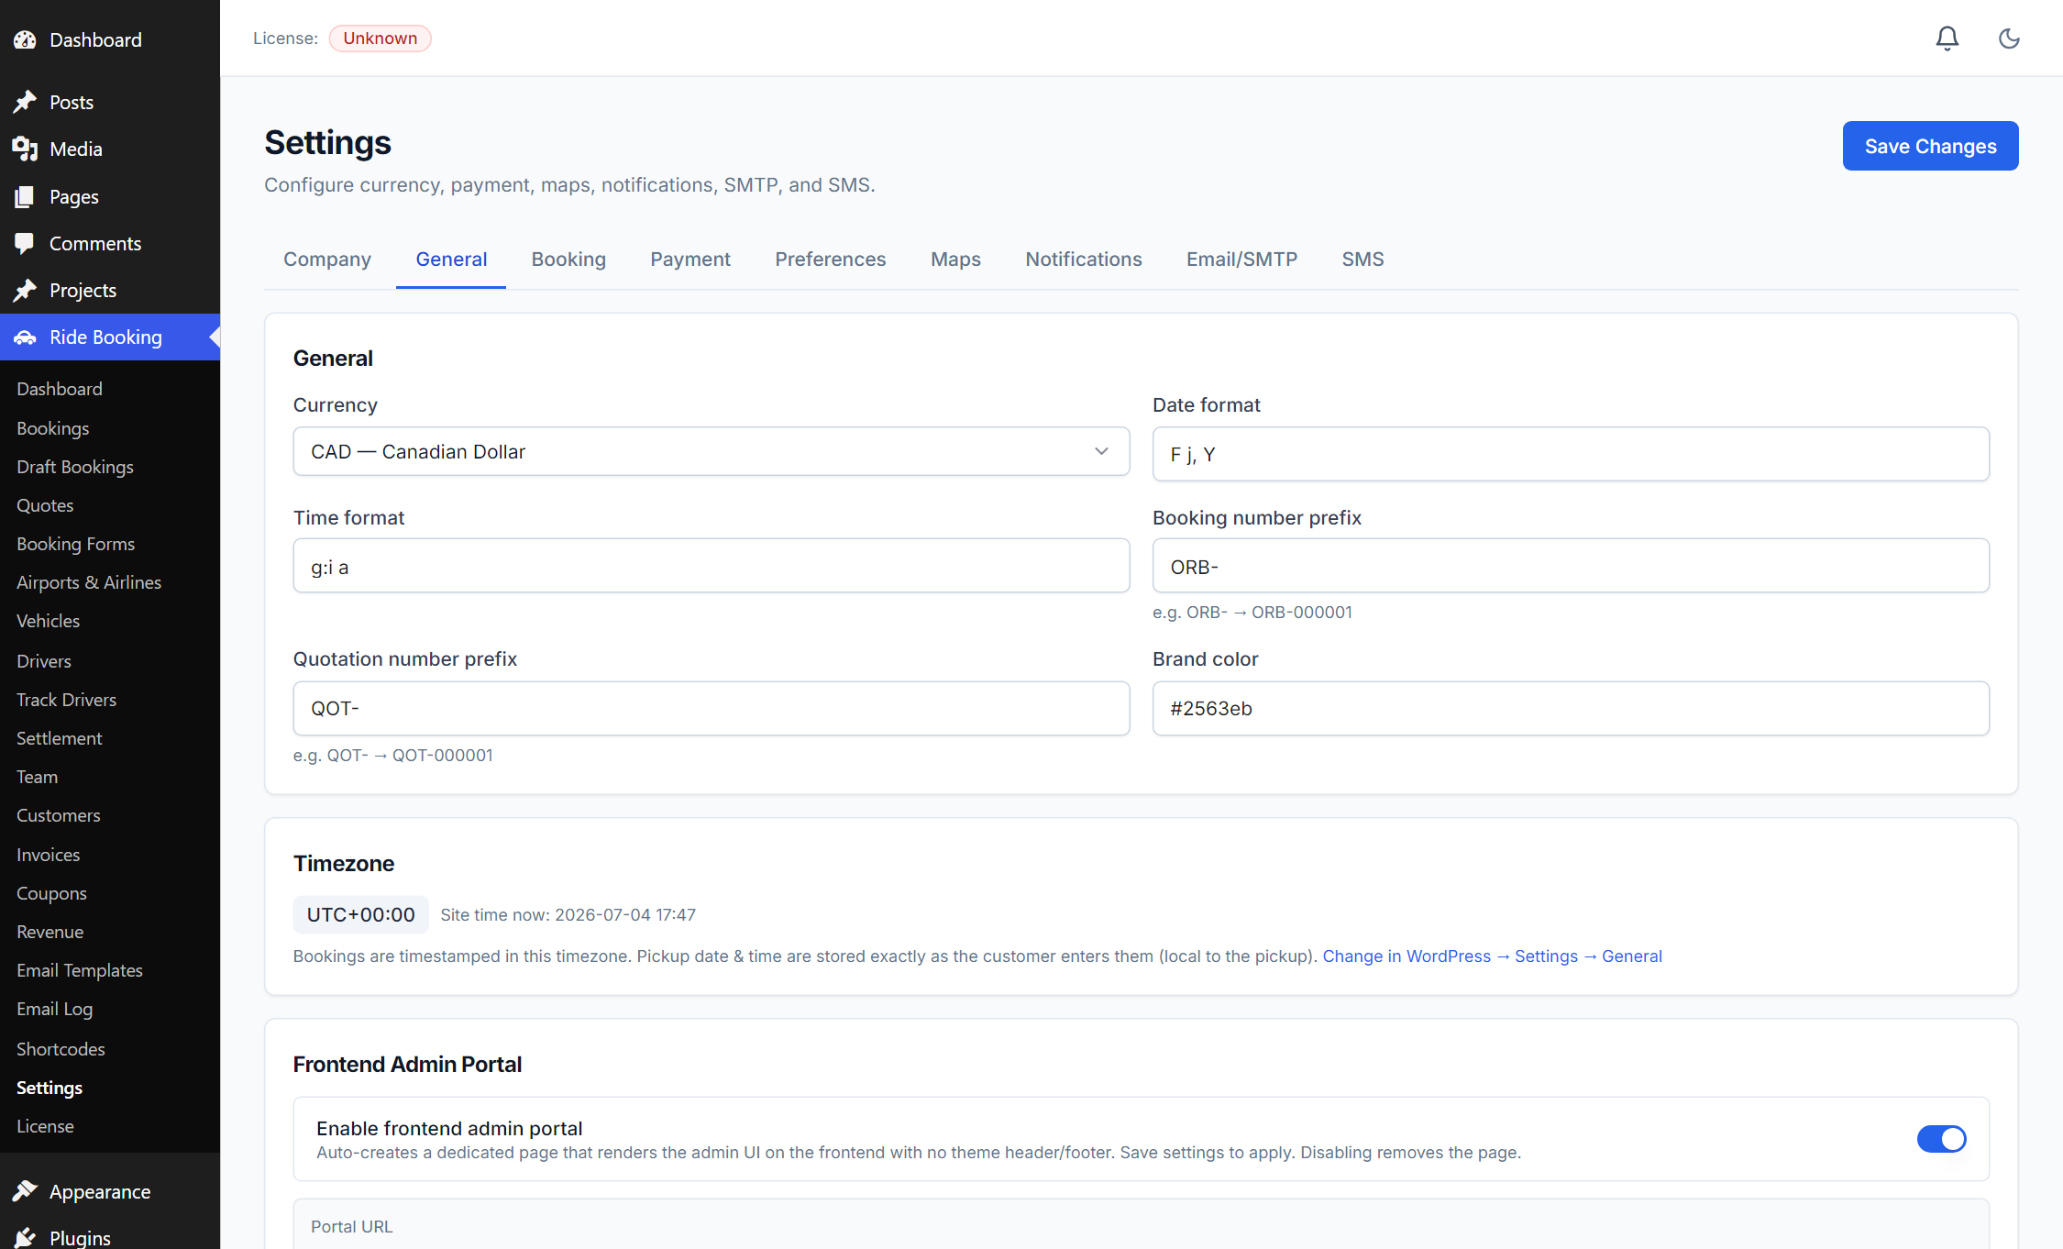Click the Unknown license badge
Viewport: 2063px width, 1249px height.
pyautogui.click(x=380, y=39)
